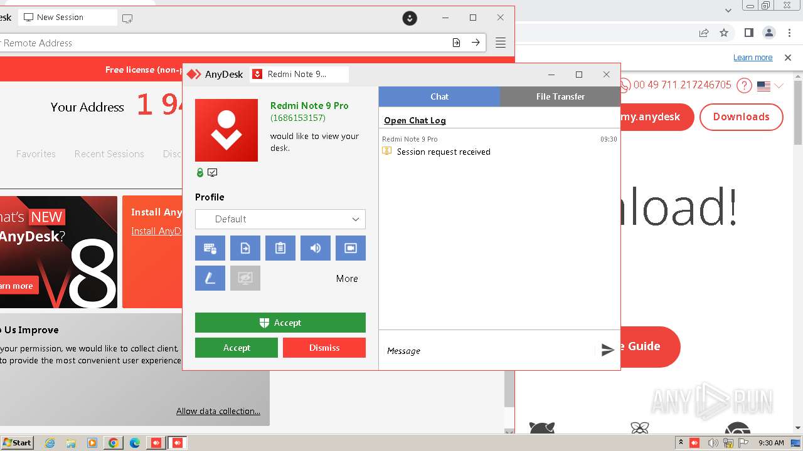Click the taskbar clock 9:30 AM

coord(771,443)
